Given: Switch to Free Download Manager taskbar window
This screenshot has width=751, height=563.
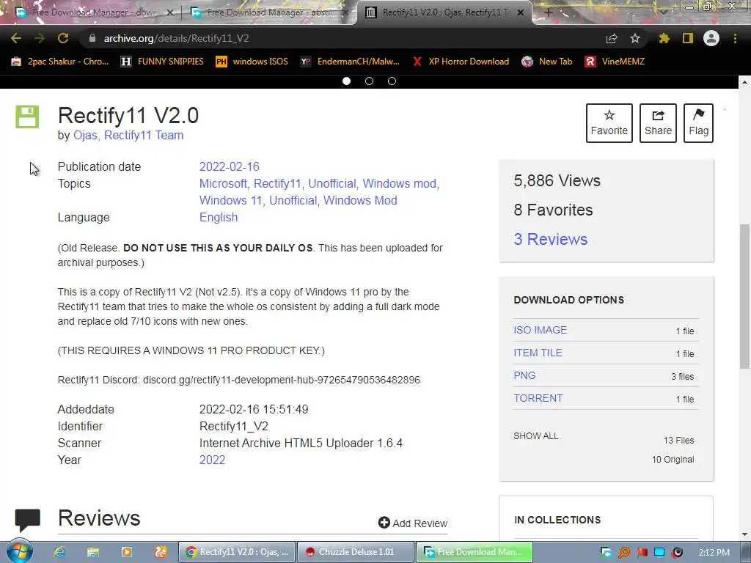Looking at the screenshot, I should pos(475,552).
